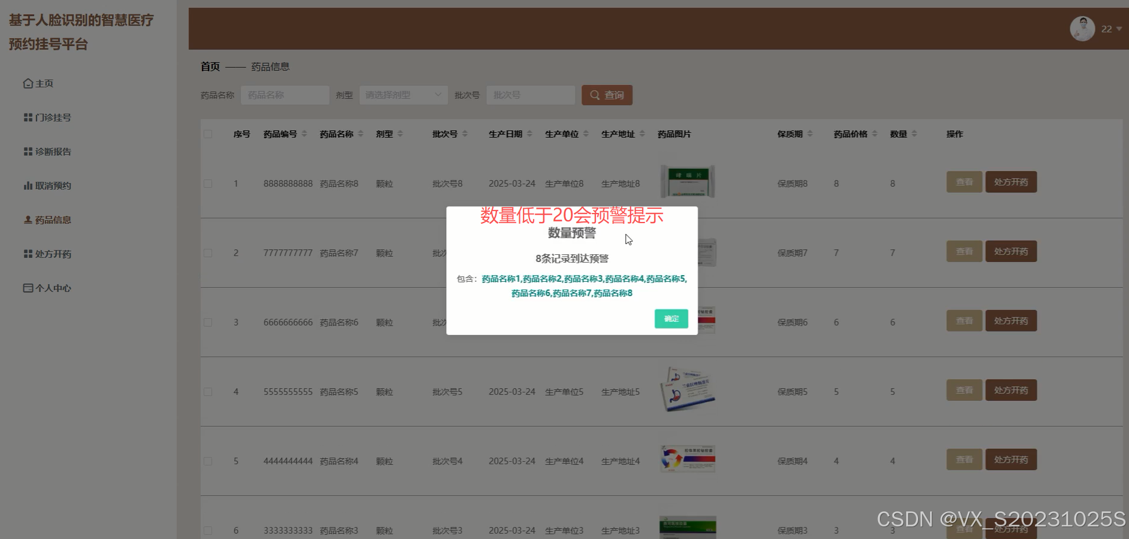
Task: Sort by 药品名称 column arrows
Action: coord(361,134)
